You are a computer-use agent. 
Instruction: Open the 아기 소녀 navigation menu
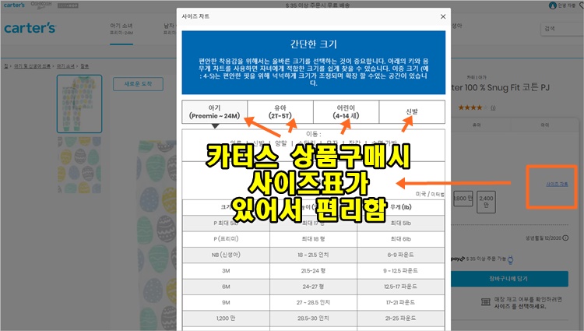coord(121,29)
